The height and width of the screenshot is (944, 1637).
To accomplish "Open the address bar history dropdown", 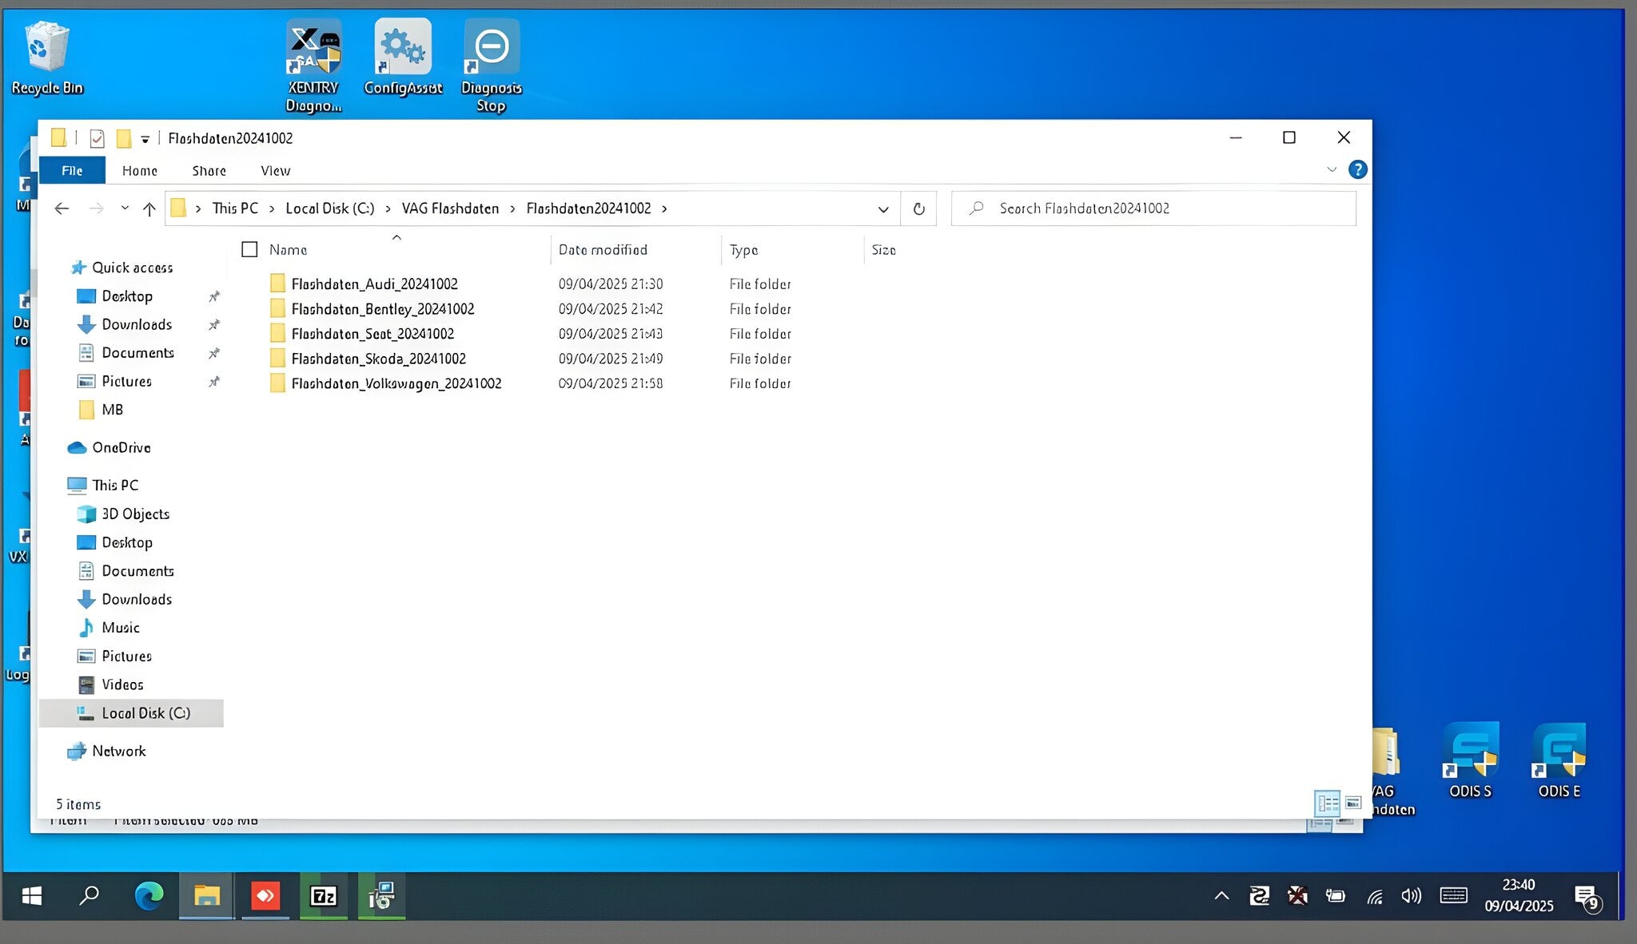I will pos(882,208).
